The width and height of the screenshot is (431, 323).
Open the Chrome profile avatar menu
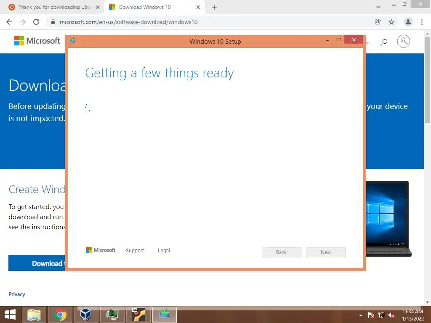tap(408, 22)
